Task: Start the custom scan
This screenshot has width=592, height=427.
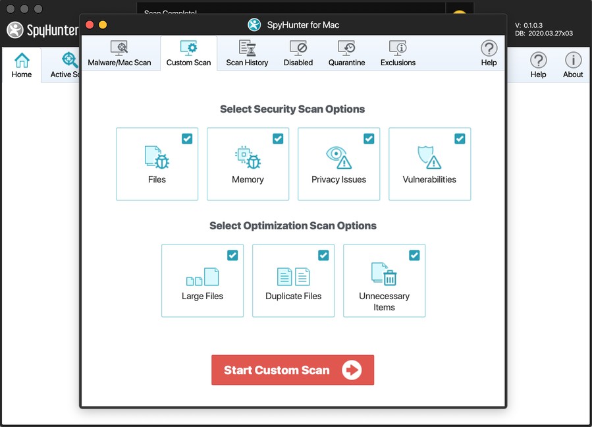Action: 292,370
